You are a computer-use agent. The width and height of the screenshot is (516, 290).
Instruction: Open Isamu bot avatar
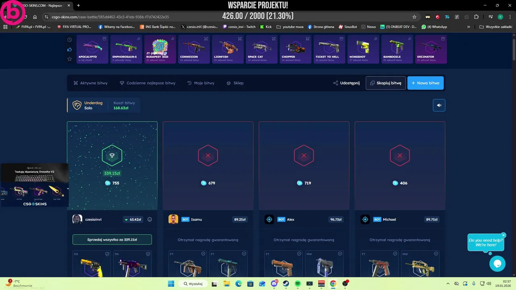click(x=173, y=220)
